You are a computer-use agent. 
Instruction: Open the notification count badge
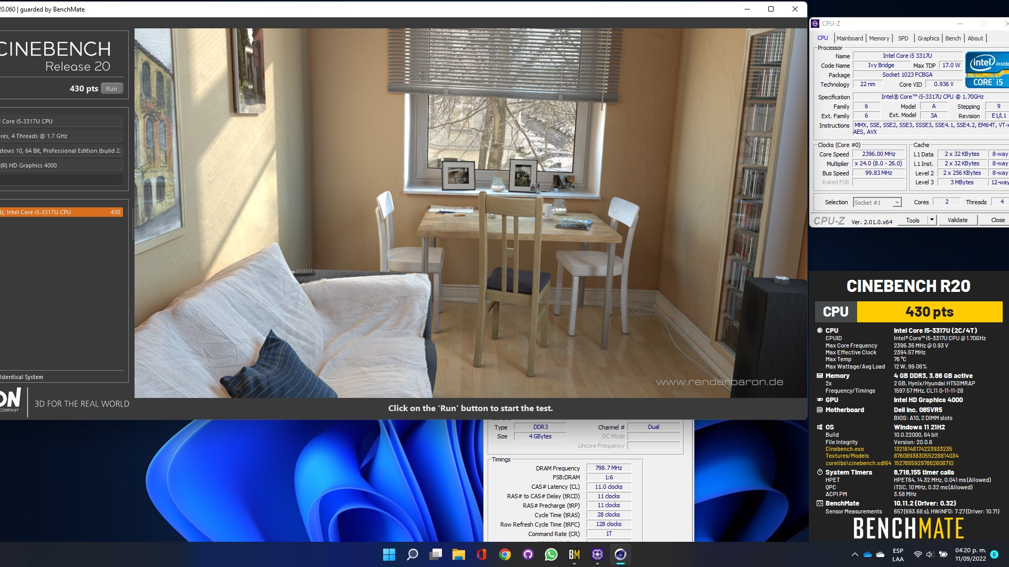coord(994,554)
